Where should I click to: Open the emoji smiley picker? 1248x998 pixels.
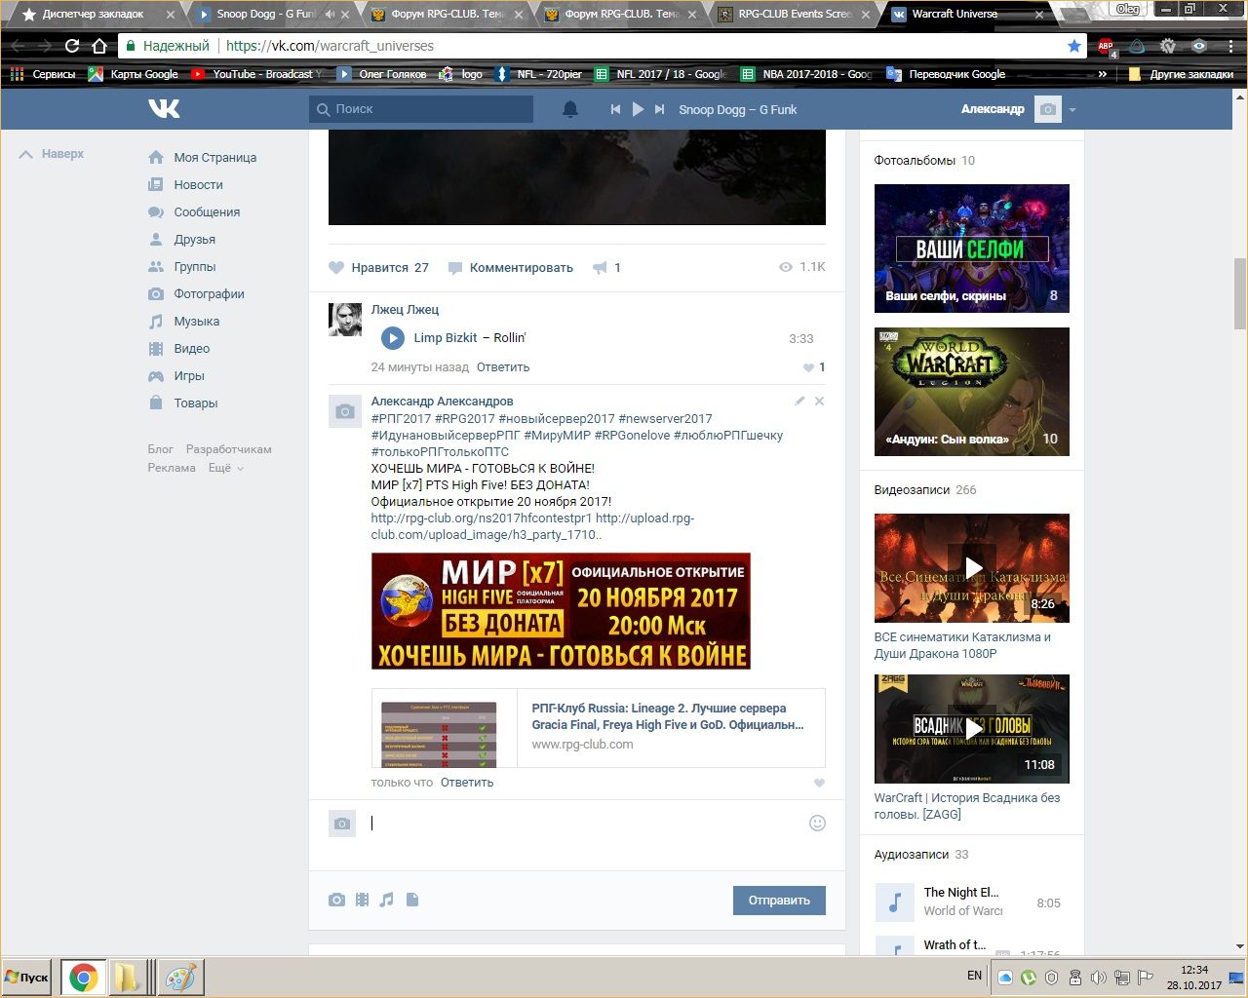point(818,824)
